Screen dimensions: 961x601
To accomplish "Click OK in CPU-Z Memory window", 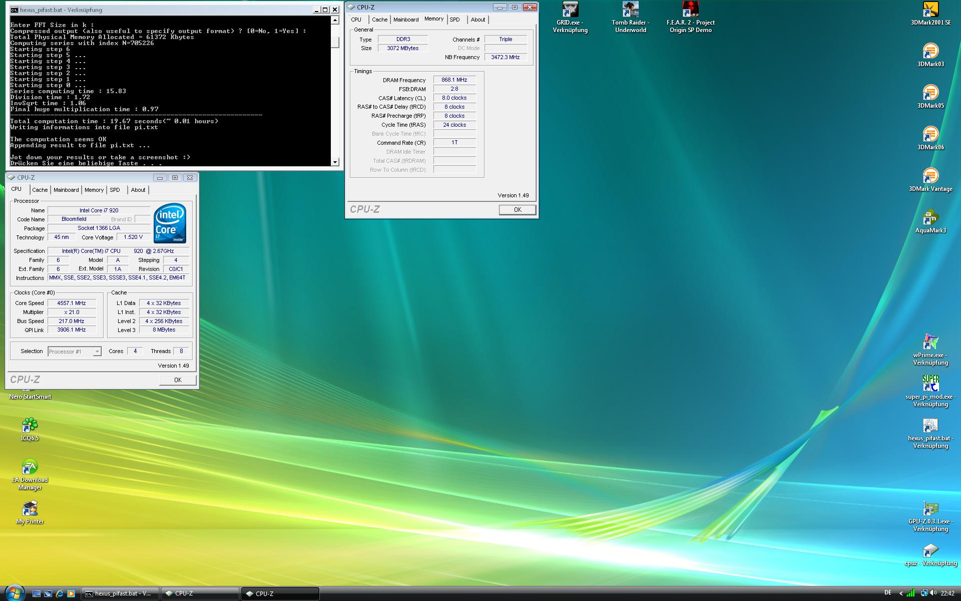I will tap(518, 210).
